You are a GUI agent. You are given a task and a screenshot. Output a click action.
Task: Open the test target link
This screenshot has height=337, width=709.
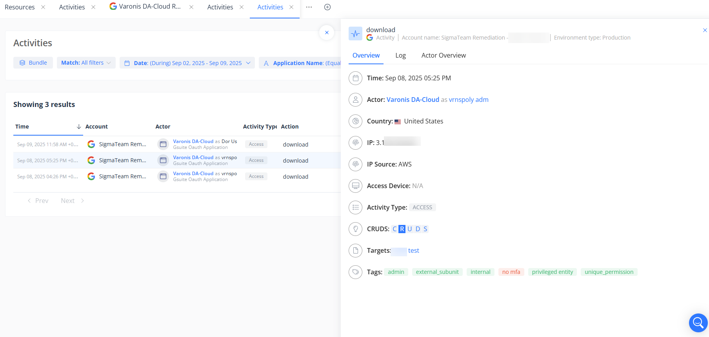413,250
